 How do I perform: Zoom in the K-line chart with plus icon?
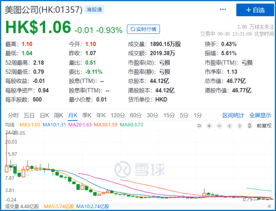tap(209, 126)
